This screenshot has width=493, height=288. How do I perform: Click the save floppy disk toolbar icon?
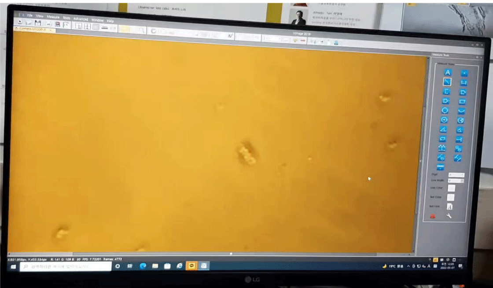38,22
